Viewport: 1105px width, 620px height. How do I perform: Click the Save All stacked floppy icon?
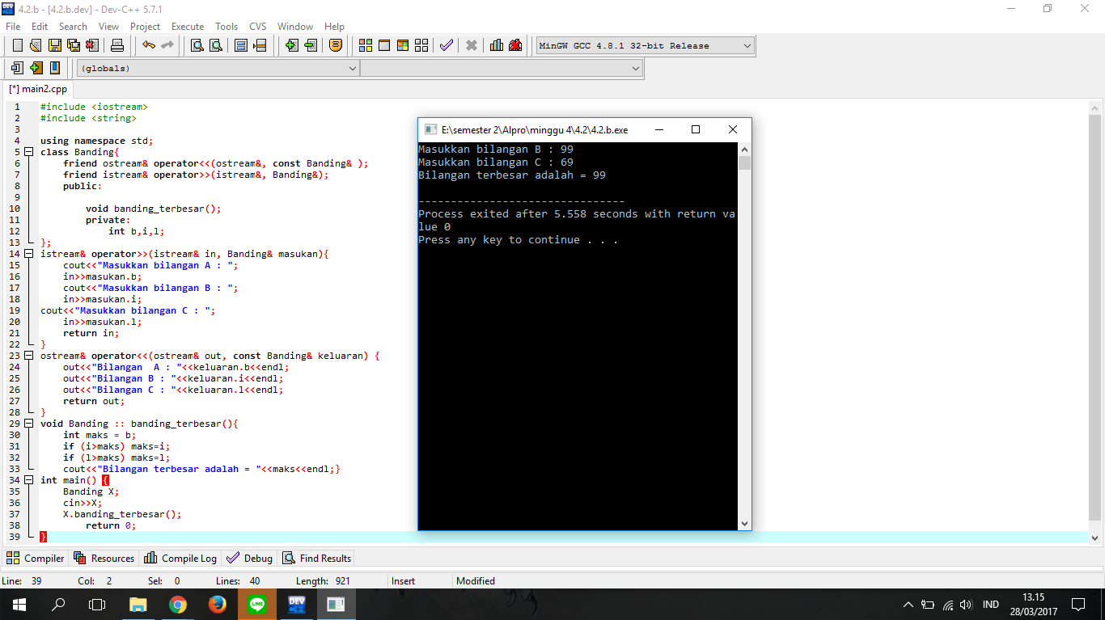74,45
